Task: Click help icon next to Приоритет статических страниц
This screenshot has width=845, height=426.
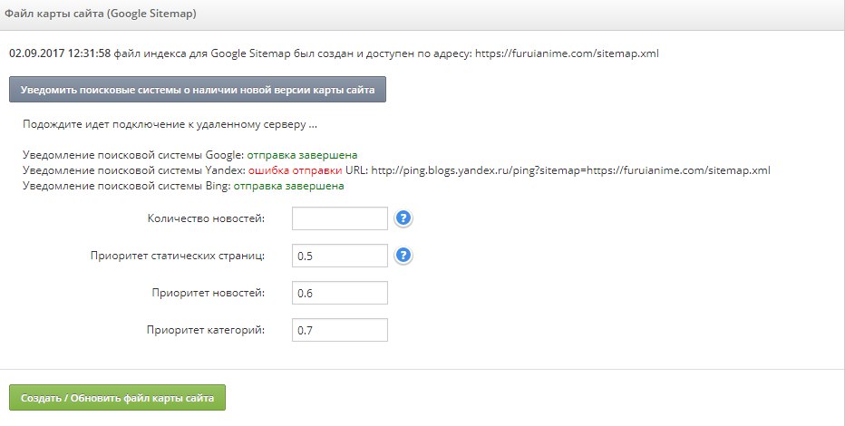Action: 403,256
